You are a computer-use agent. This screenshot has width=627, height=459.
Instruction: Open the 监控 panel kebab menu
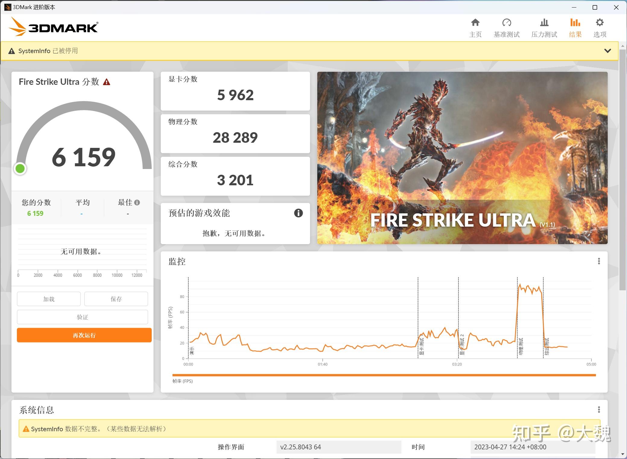599,261
